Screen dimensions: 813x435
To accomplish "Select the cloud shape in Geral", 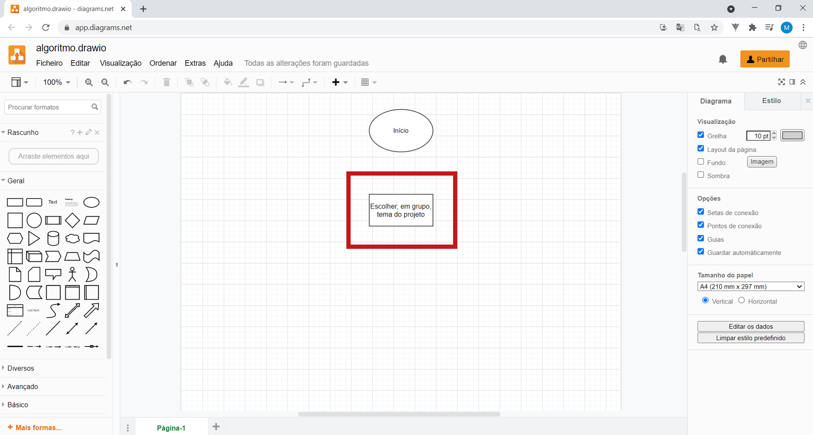I will 72,238.
